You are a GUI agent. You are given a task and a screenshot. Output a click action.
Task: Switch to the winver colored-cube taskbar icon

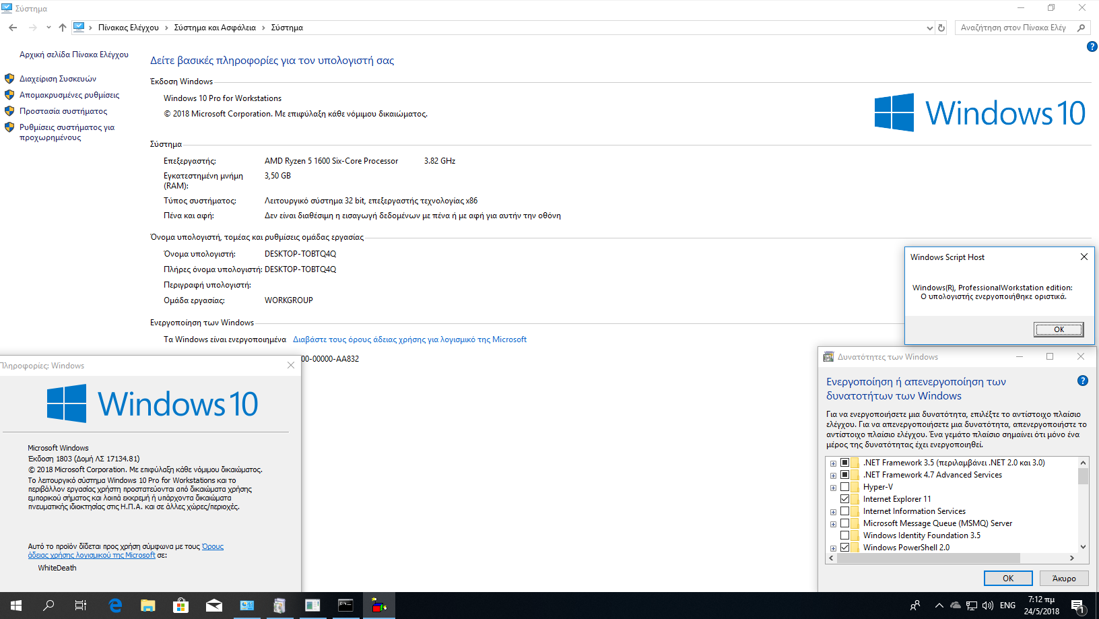click(x=379, y=606)
